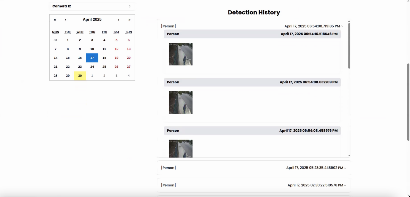Go to previous year in calendar
Viewport: 410px width, 197px height.
click(55, 20)
